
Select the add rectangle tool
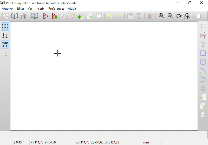(x=203, y=53)
